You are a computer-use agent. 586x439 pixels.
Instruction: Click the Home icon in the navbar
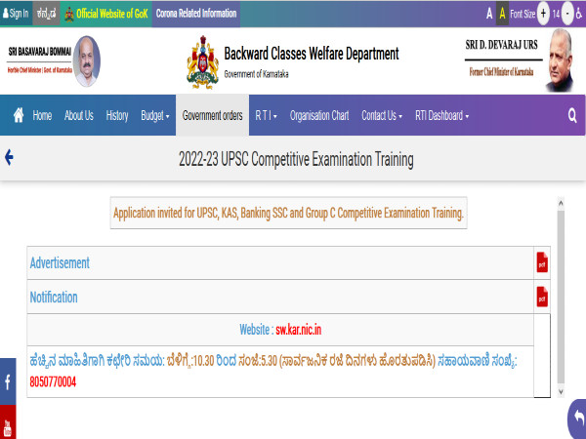click(19, 115)
